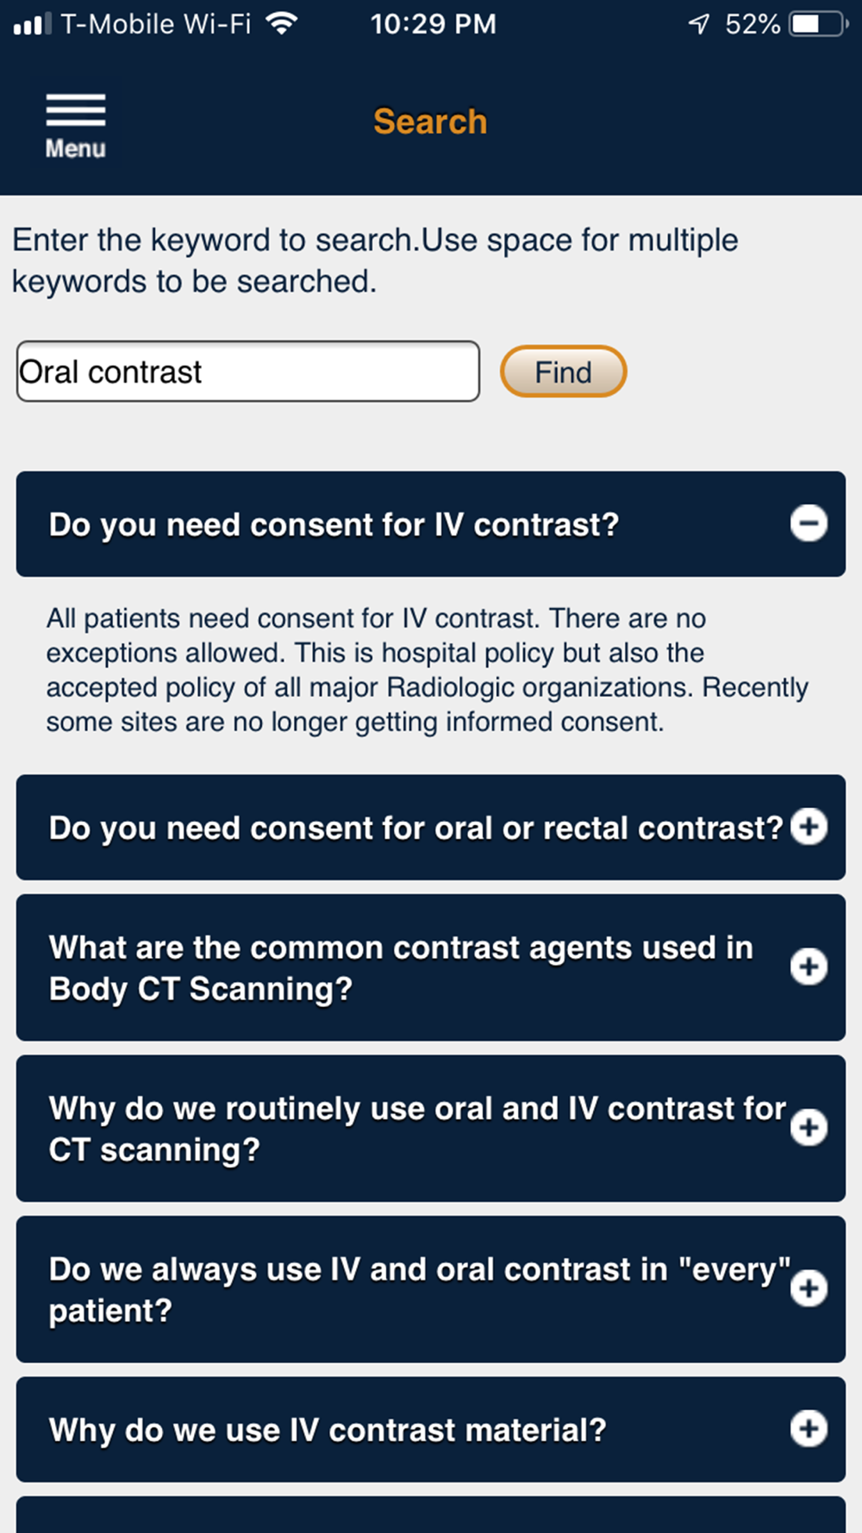Viewport: 862px width, 1533px height.
Task: Tap plus icon next to "every" patient question
Action: click(809, 1288)
